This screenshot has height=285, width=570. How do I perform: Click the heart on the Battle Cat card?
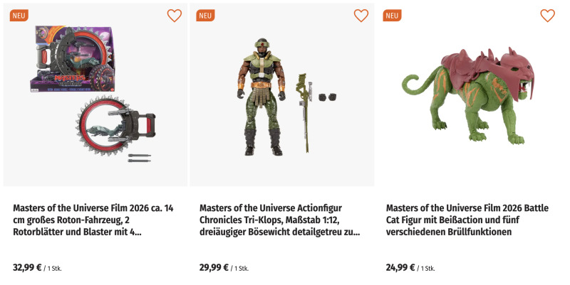tap(547, 16)
